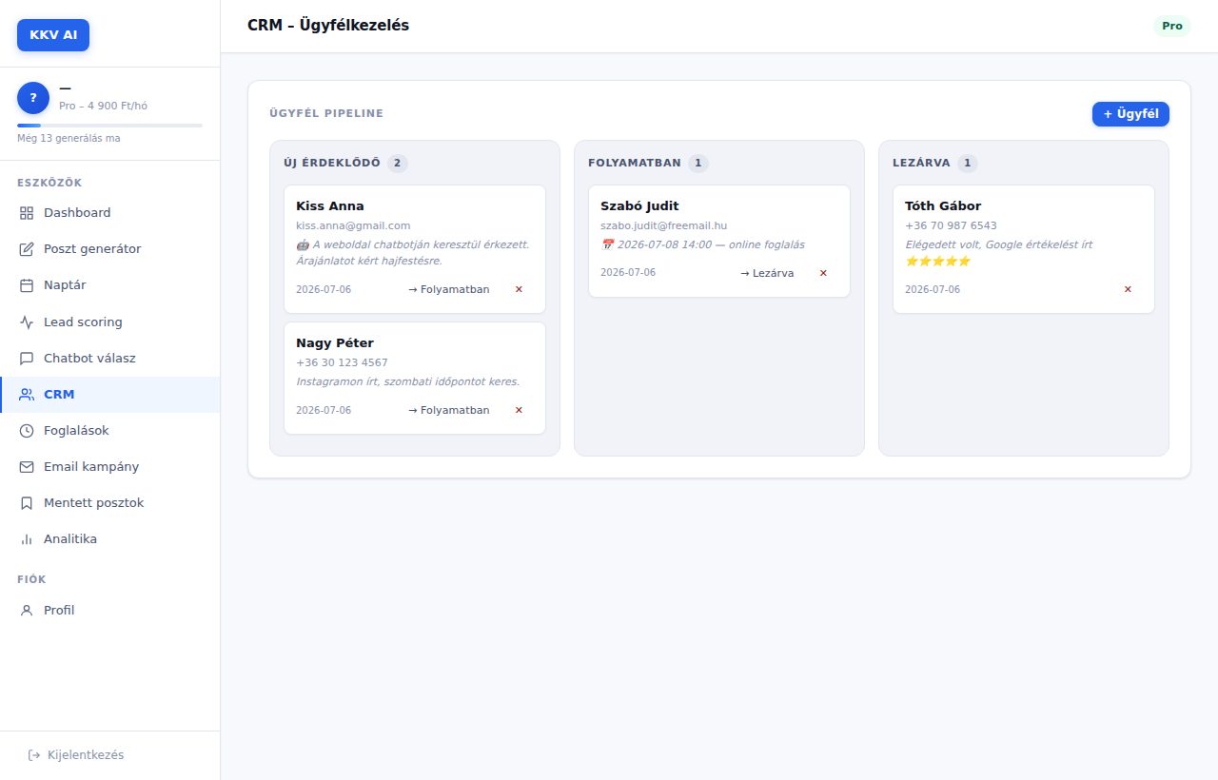This screenshot has width=1218, height=780.
Task: Move Szabó Judit to Lezárva
Action: 767,273
